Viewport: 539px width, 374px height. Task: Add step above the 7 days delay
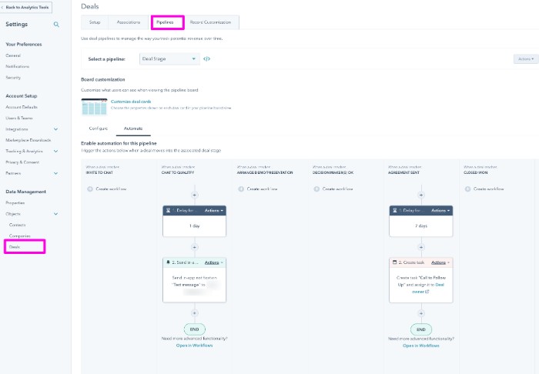click(x=421, y=195)
